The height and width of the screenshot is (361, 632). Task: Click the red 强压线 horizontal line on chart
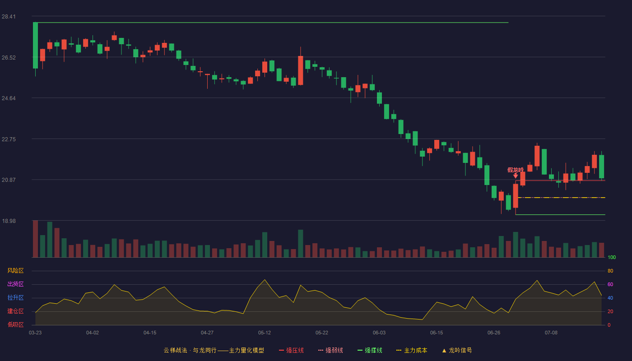[x=560, y=180]
